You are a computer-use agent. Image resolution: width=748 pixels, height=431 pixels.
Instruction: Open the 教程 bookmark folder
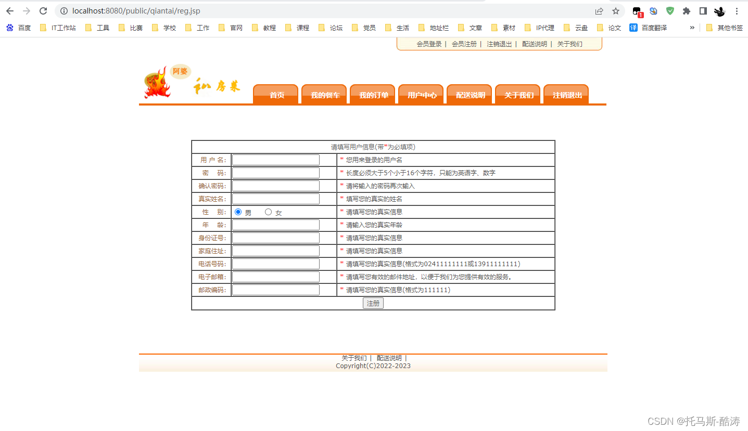point(264,28)
